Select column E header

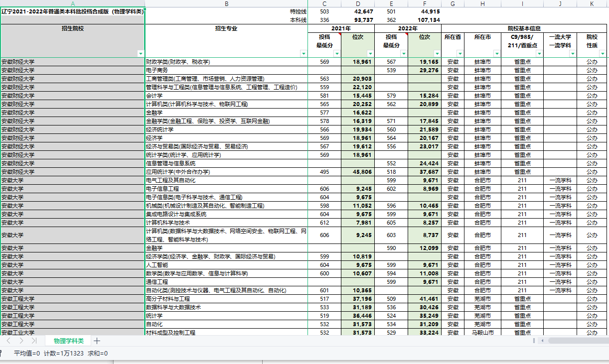(391, 3)
